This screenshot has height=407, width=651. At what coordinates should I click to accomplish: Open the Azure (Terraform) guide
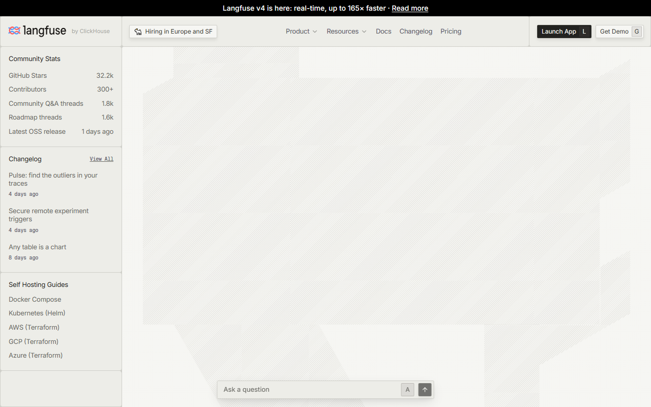36,356
